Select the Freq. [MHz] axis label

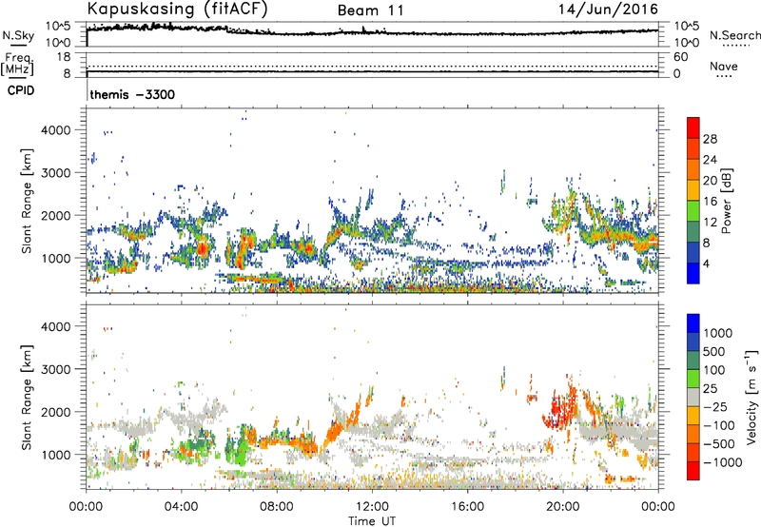(17, 65)
